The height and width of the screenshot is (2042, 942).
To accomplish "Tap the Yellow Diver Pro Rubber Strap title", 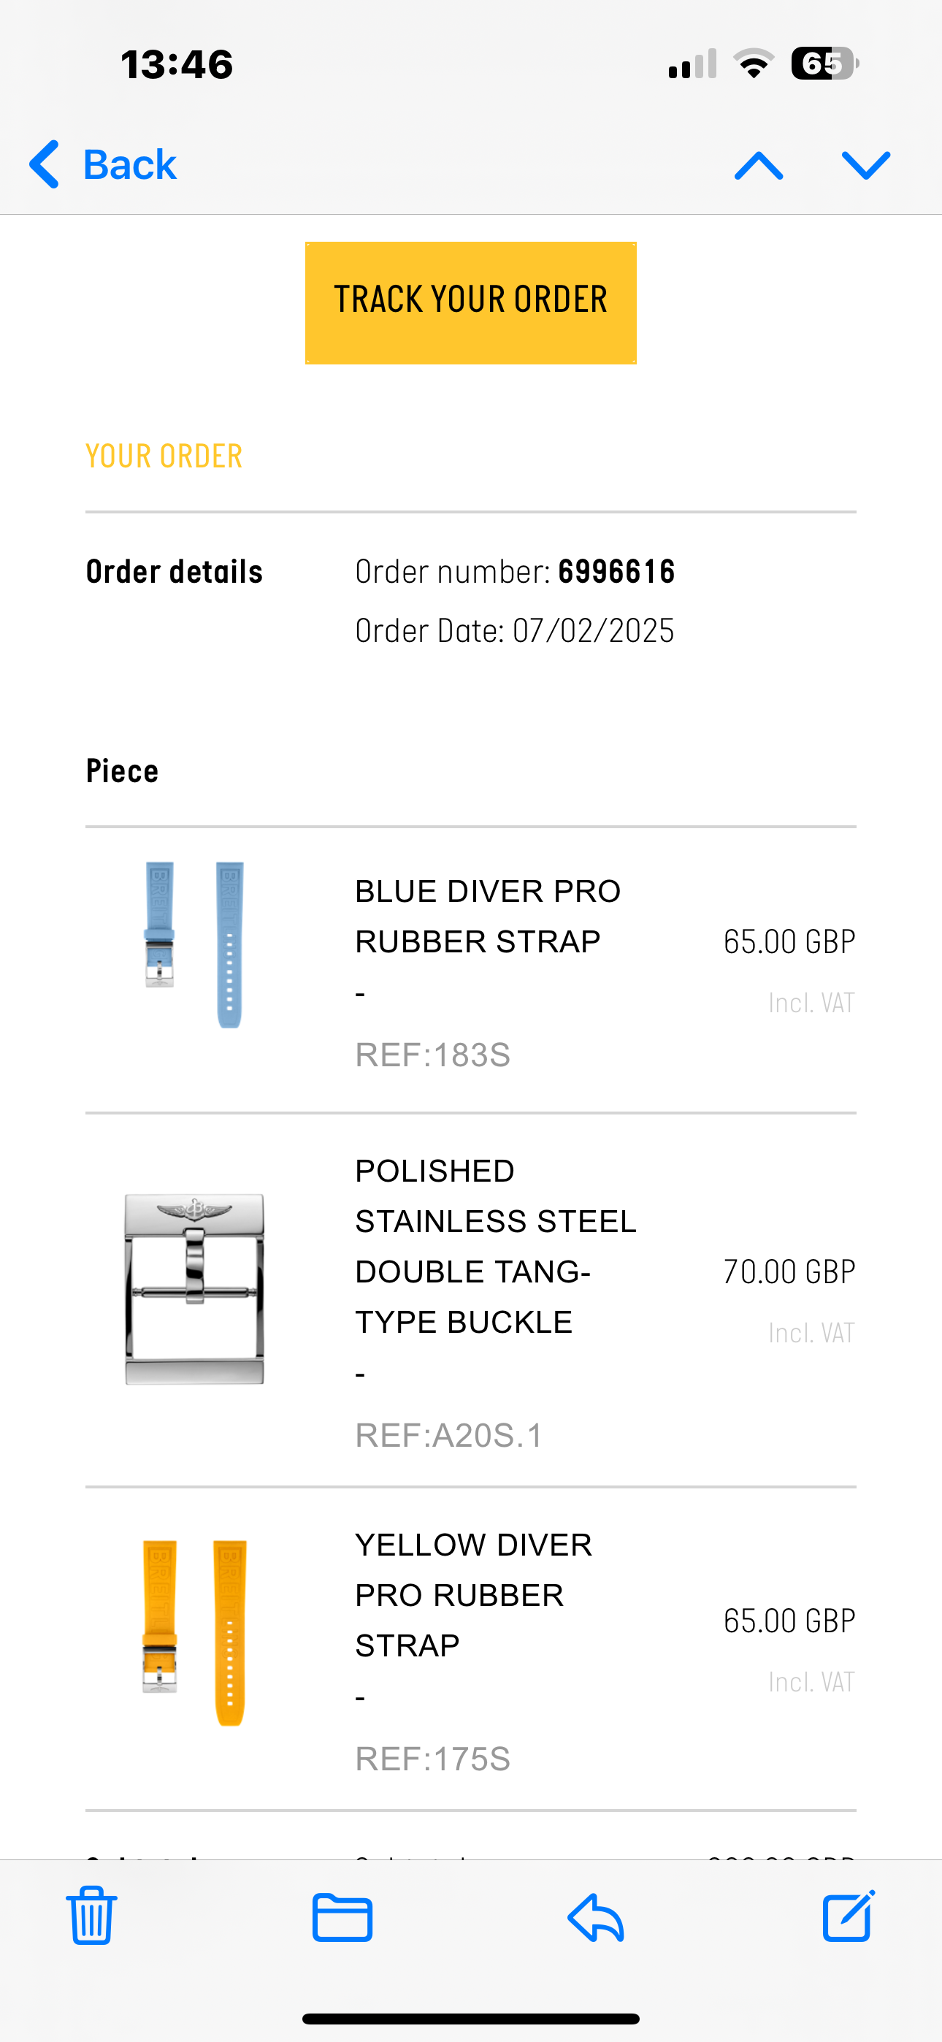I will tap(473, 1595).
